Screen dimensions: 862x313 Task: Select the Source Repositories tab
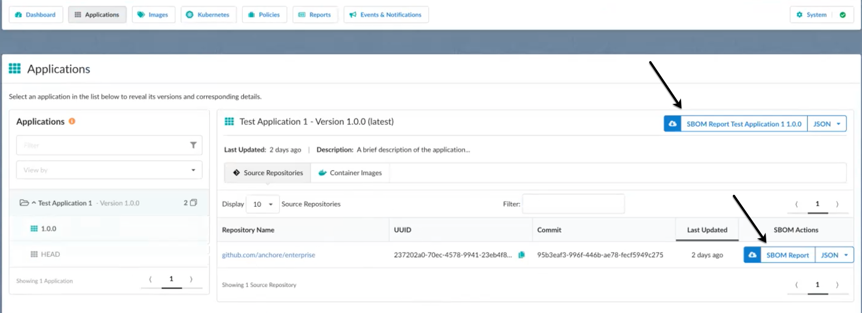coord(268,172)
